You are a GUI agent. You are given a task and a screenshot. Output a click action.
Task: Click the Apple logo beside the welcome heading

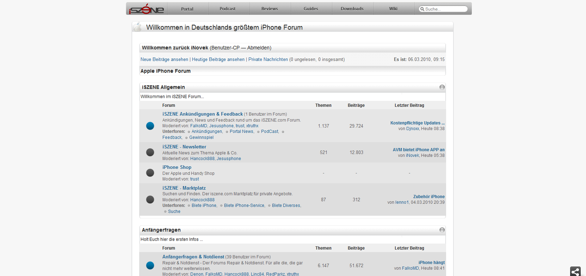[138, 27]
